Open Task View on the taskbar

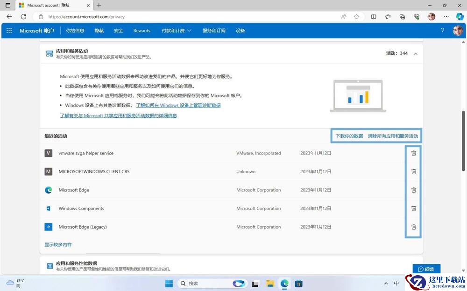[x=255, y=284]
